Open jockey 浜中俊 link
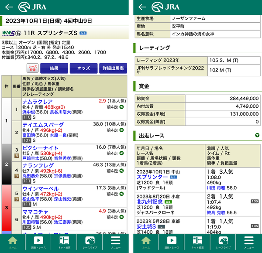 [x=29, y=112]
